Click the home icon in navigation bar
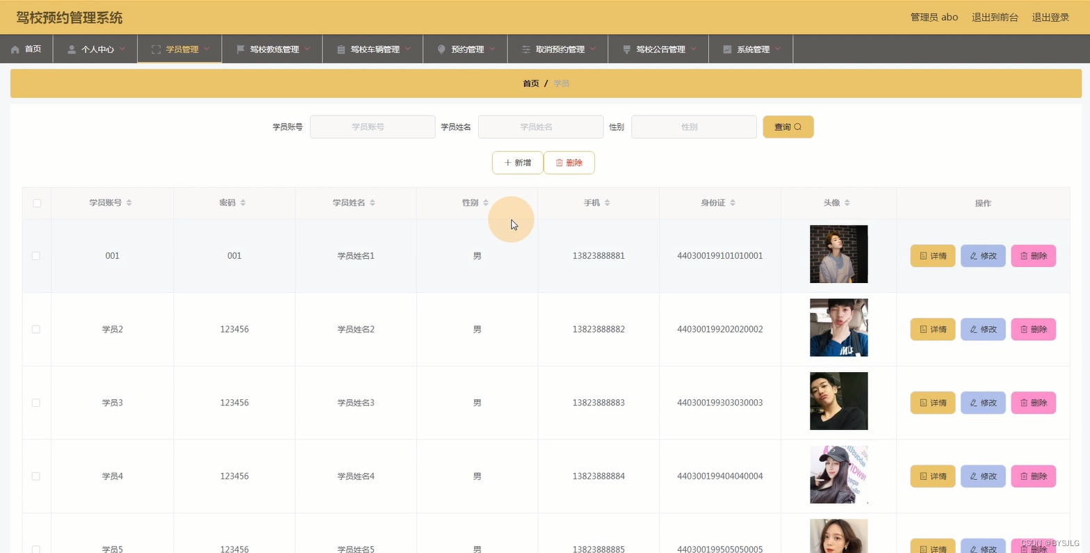Screen dimensions: 1090x553 (x=15, y=49)
